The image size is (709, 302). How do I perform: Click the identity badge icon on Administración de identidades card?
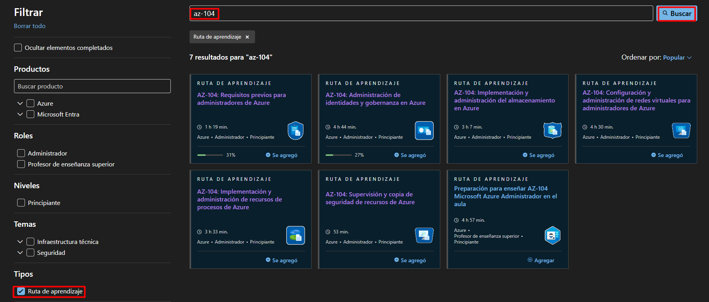tap(424, 131)
